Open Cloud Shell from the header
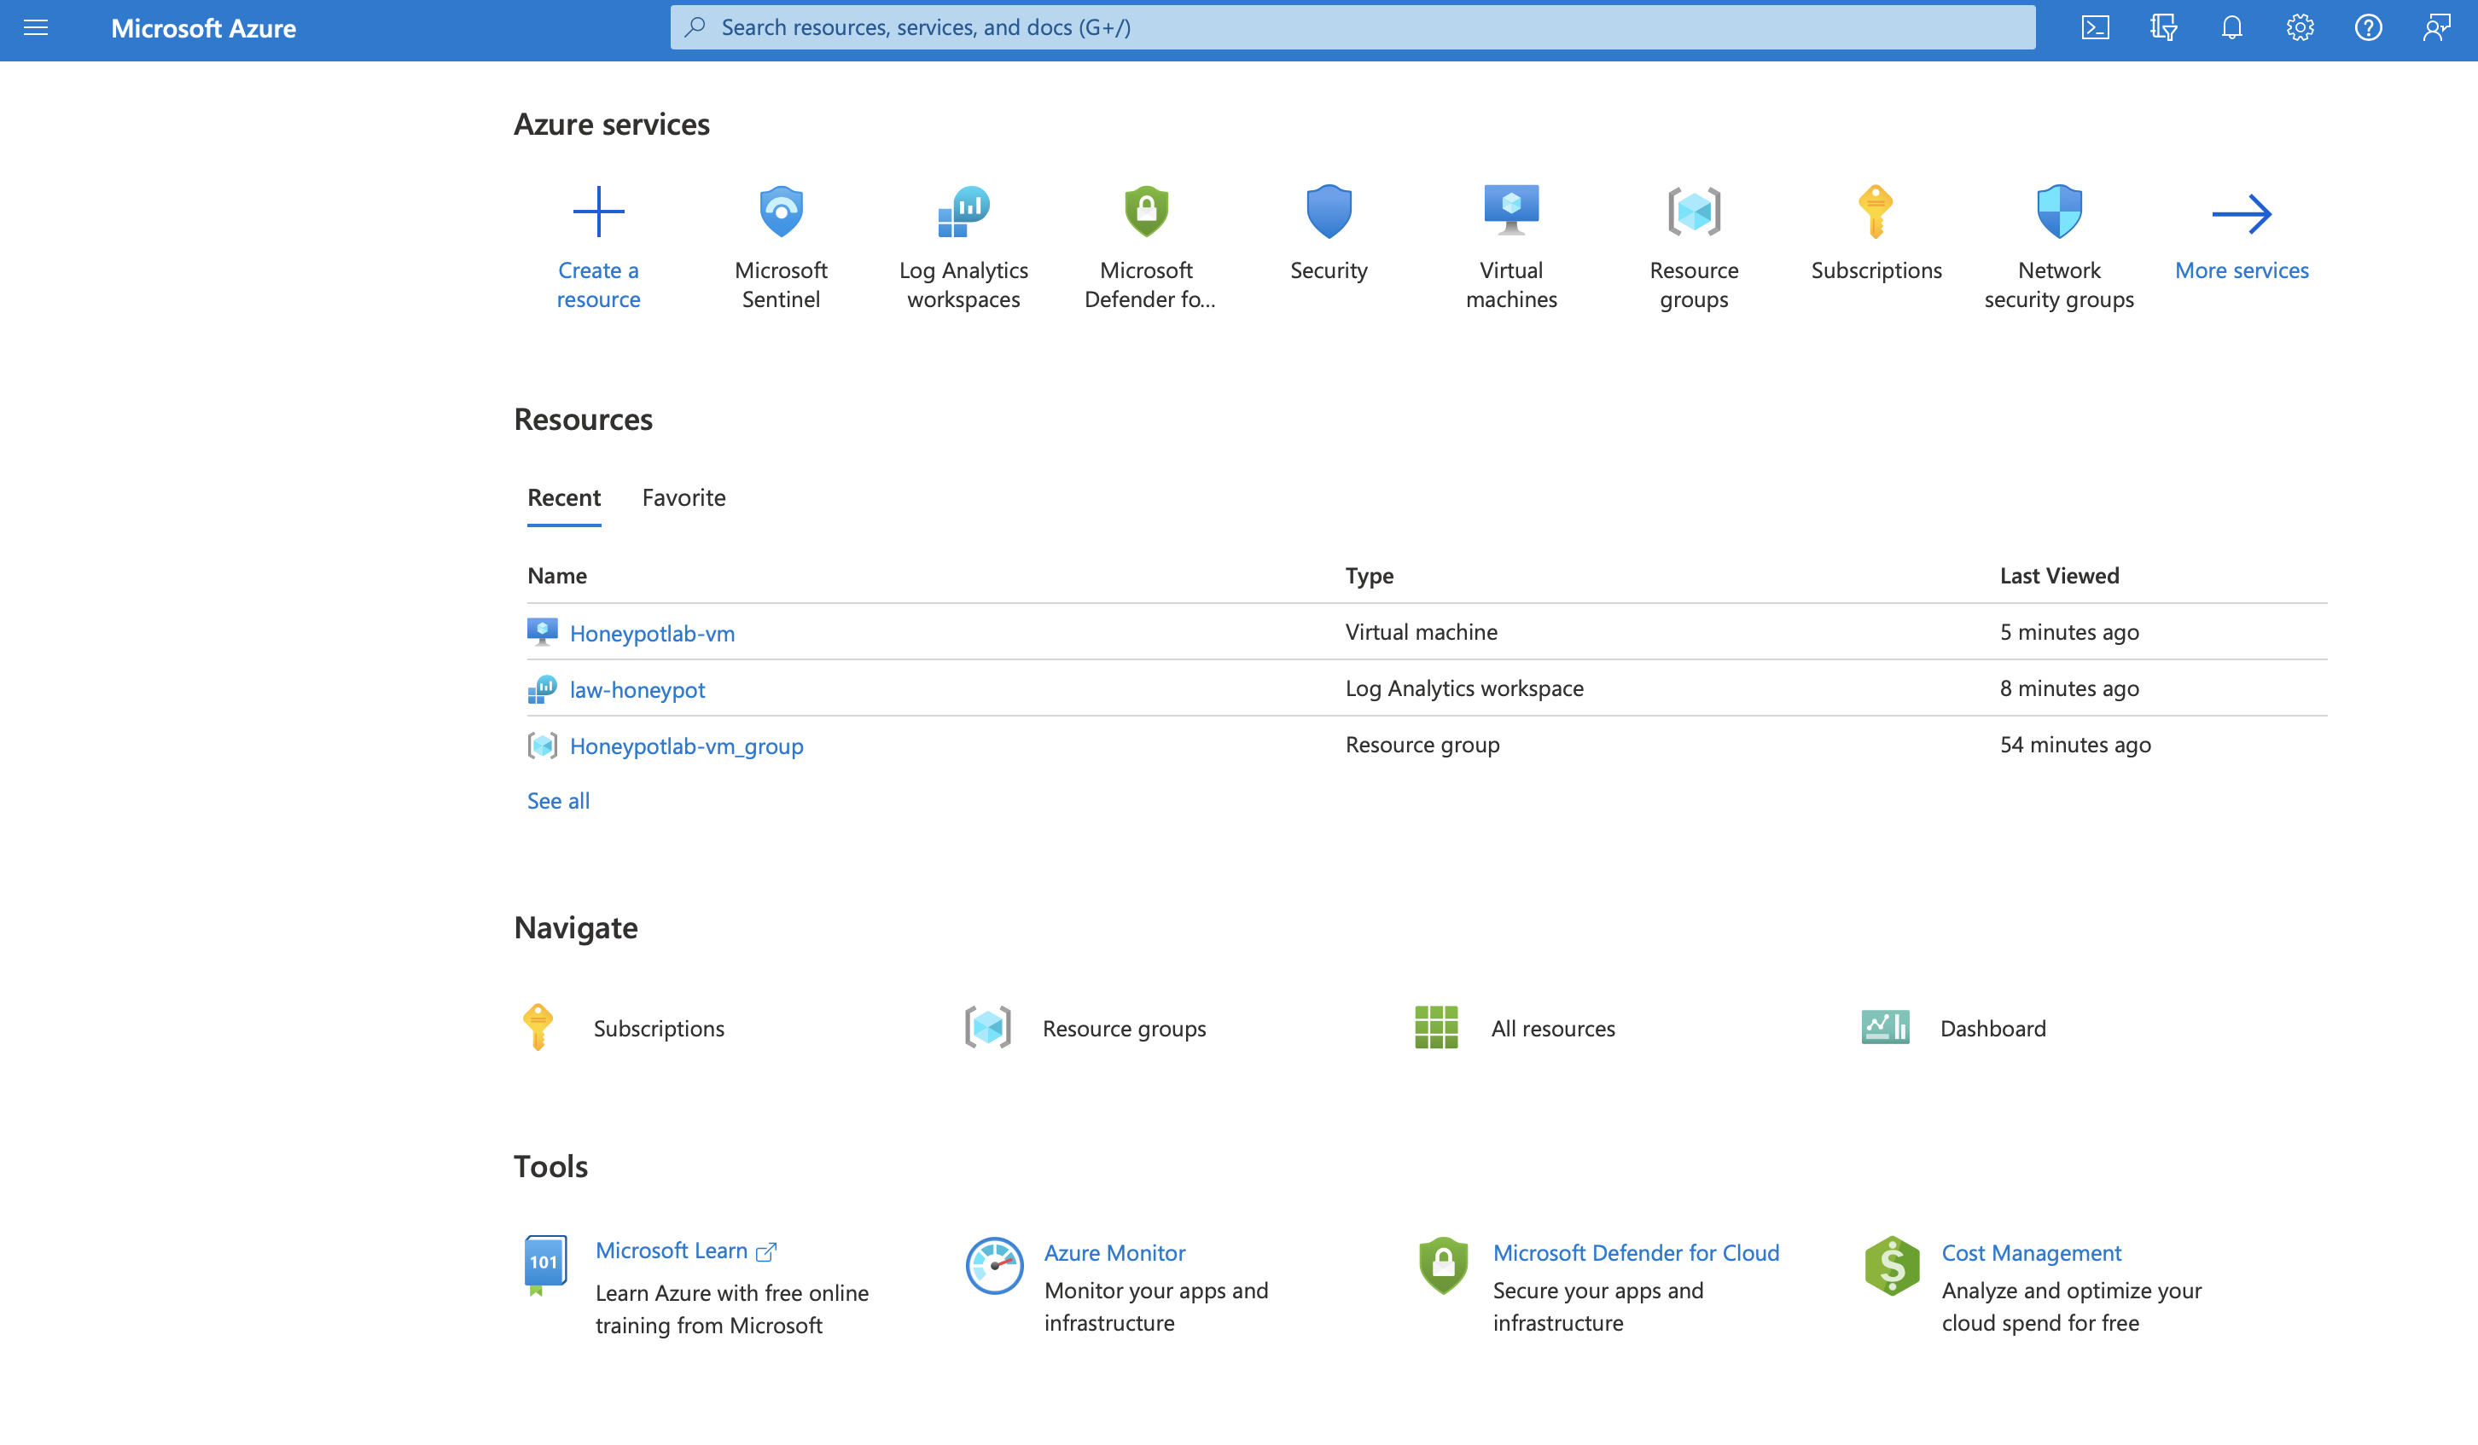Image resolution: width=2478 pixels, height=1445 pixels. (x=2095, y=27)
